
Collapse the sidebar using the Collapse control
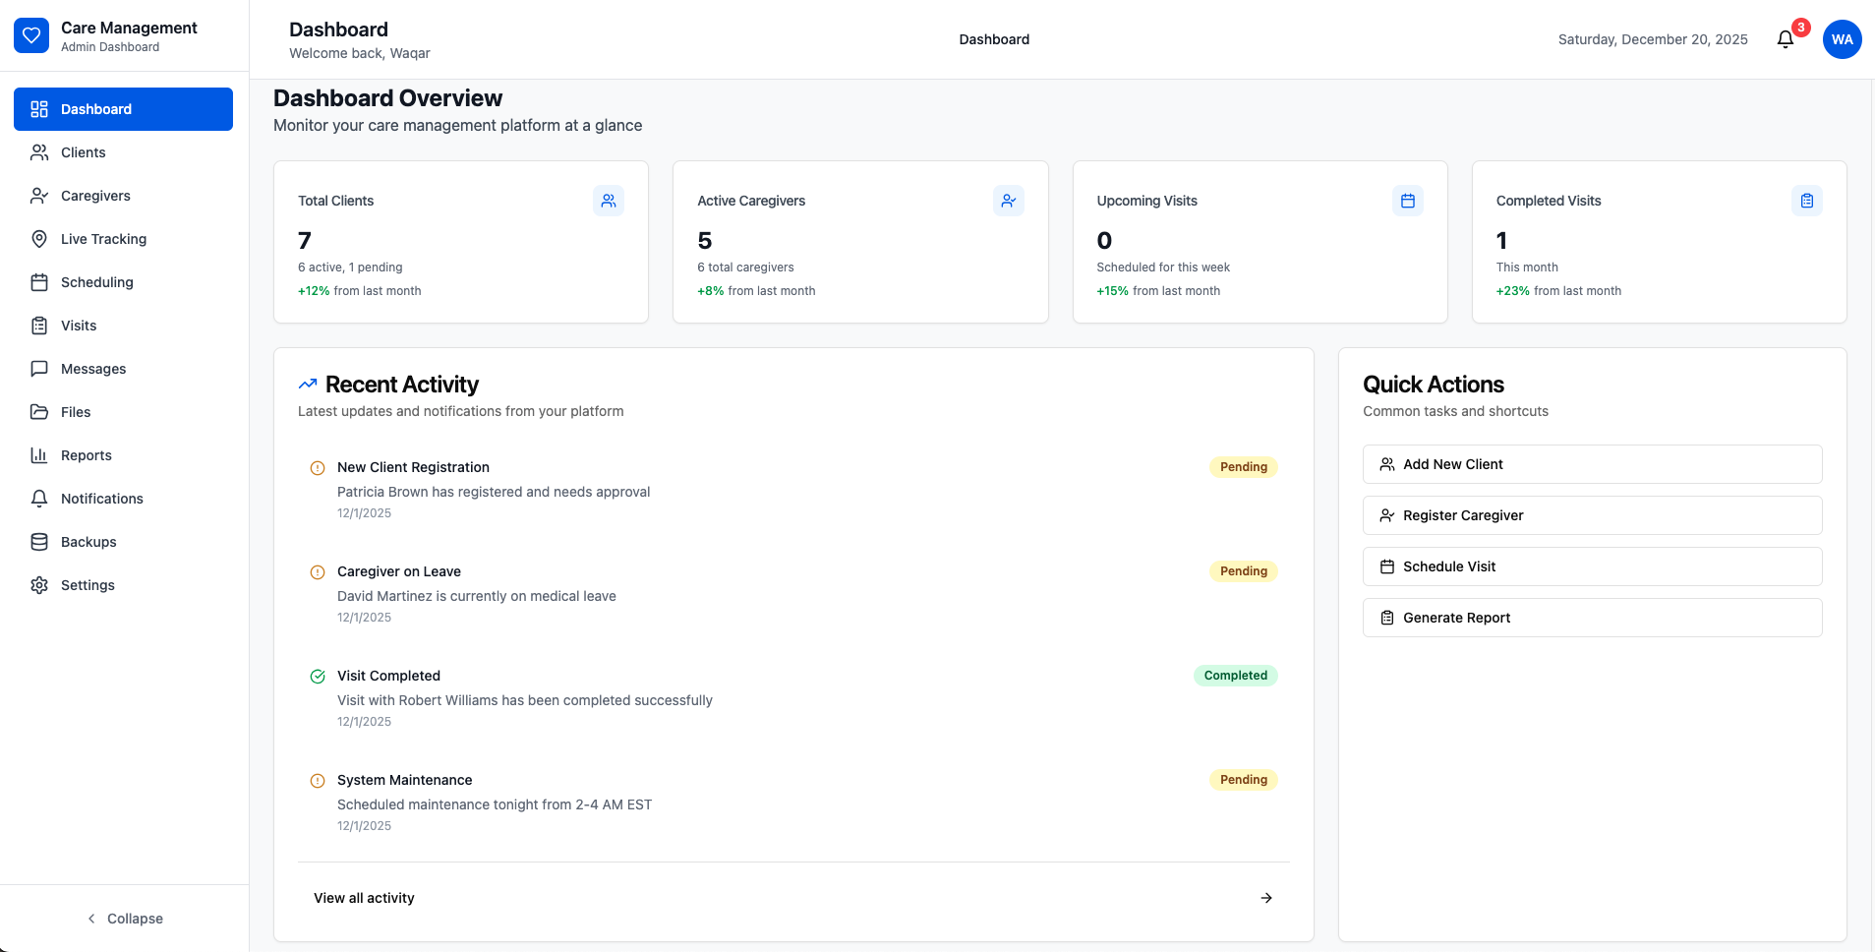click(x=125, y=918)
